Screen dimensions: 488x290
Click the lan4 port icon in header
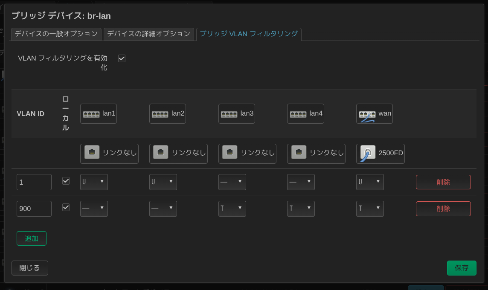tap(298, 114)
